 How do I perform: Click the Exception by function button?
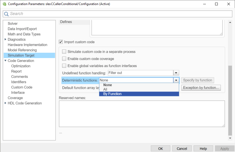(x=201, y=88)
